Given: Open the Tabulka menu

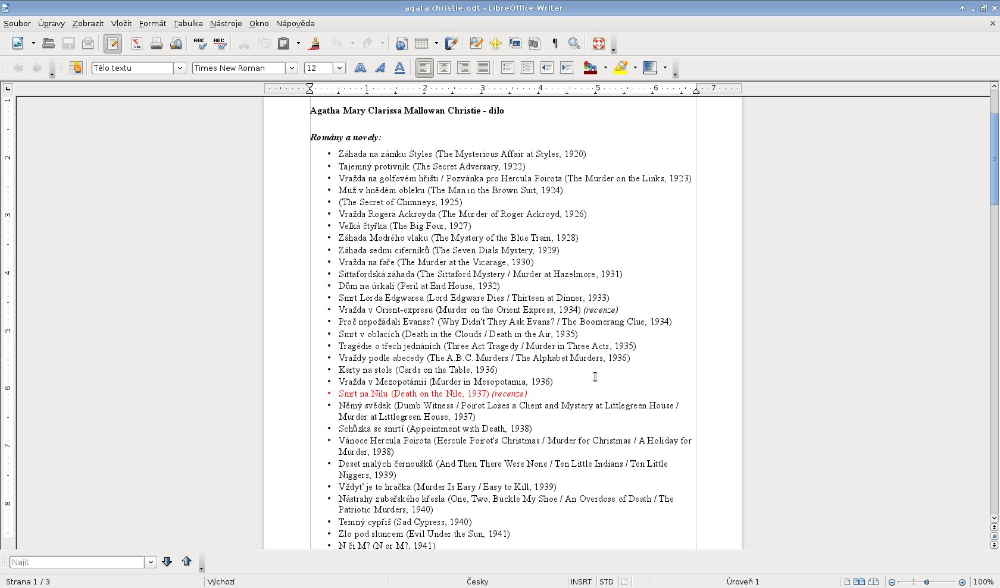Looking at the screenshot, I should coord(188,23).
